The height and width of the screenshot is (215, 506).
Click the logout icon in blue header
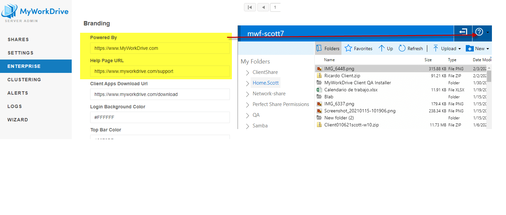click(463, 32)
